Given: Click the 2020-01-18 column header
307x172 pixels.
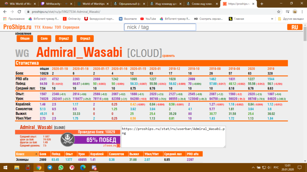Looking at the screenshot, I should pyautogui.click(x=81, y=69).
